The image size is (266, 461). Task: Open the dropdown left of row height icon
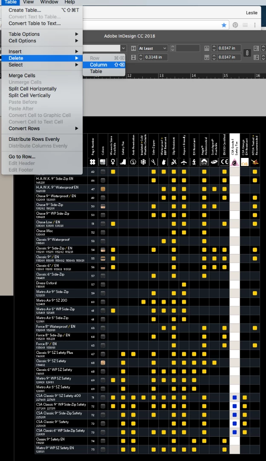(x=123, y=48)
